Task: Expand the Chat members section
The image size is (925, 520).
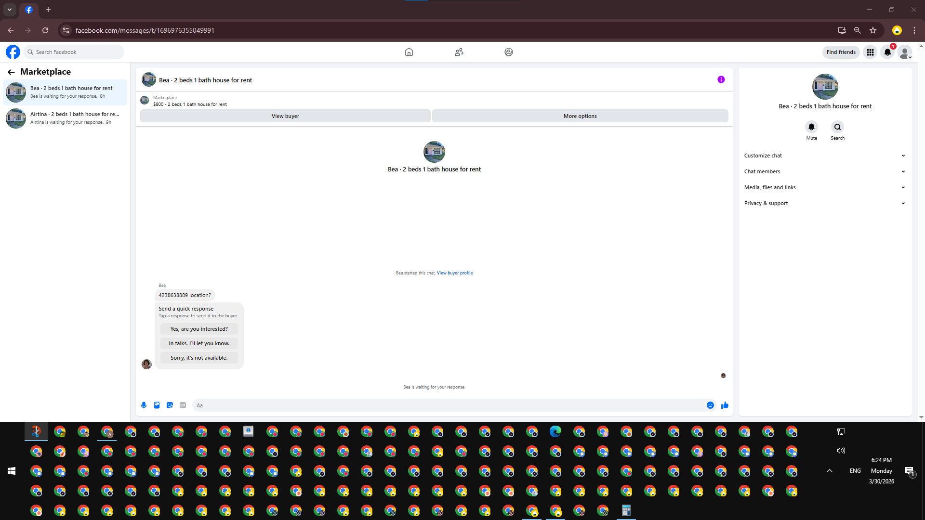Action: [824, 171]
